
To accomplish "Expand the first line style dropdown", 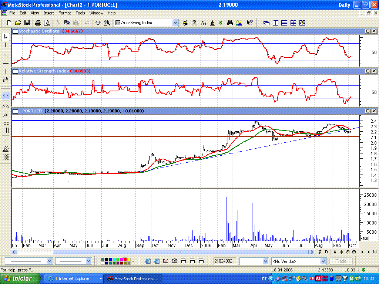I will tap(50, 261).
